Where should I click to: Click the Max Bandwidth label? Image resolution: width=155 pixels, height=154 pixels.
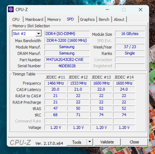coord(28,41)
